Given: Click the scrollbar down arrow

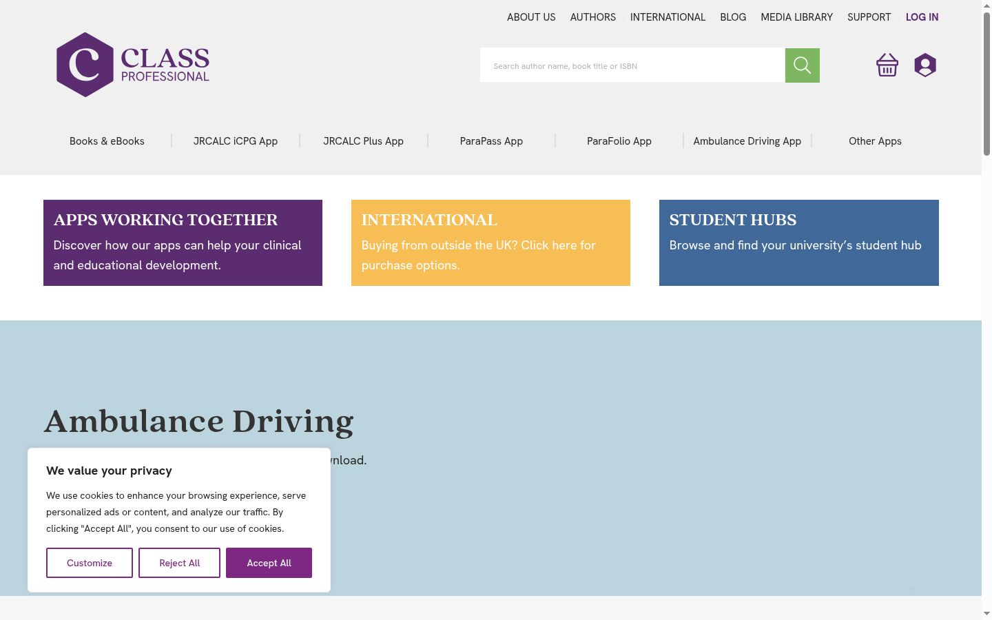Looking at the screenshot, I should click(x=986, y=613).
